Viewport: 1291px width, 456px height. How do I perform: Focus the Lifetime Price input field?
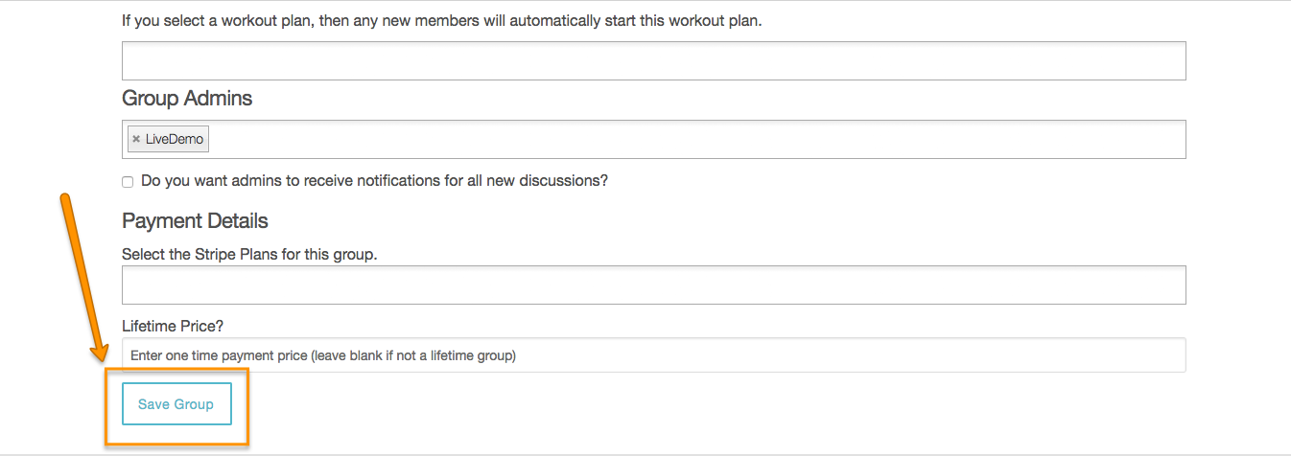[653, 355]
